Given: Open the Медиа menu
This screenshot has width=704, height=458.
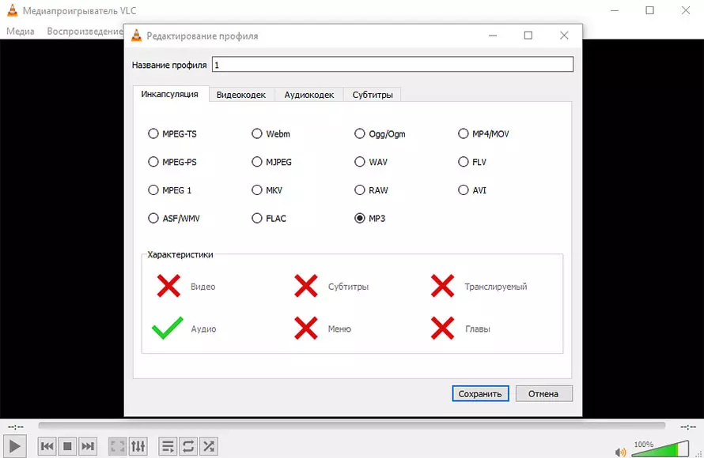Looking at the screenshot, I should pyautogui.click(x=21, y=32).
